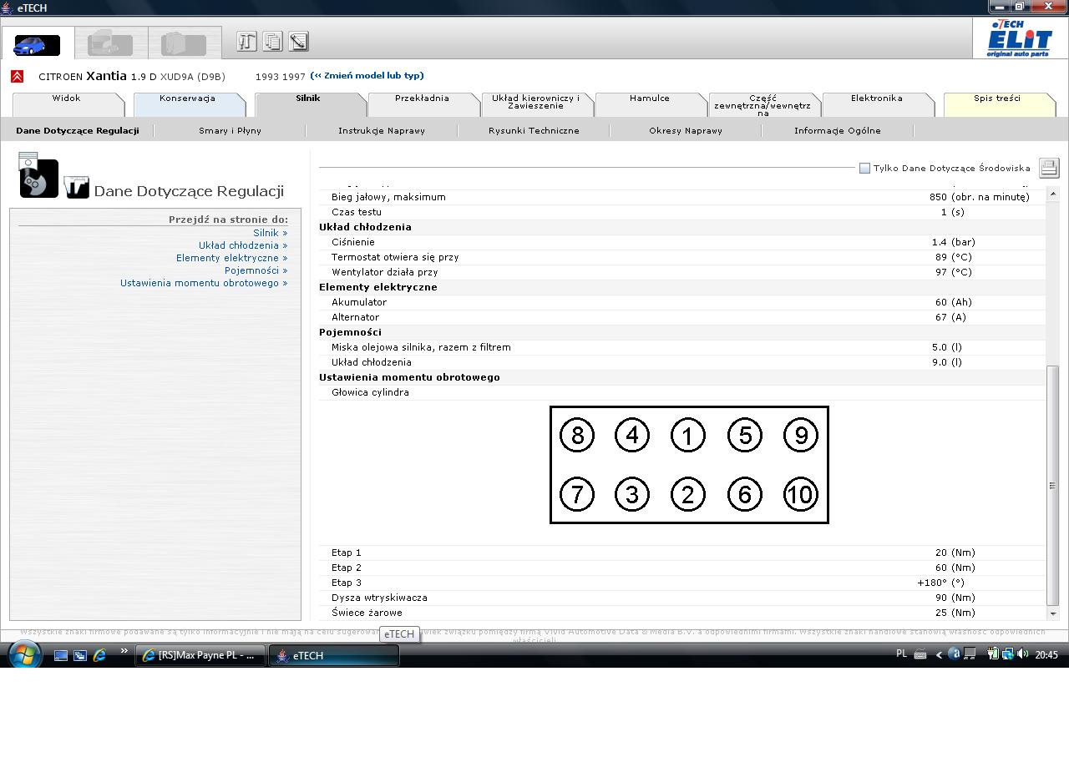
Task: Open the Windows Start orb
Action: (24, 655)
